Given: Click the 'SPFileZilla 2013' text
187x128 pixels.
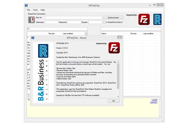Looking at the screenshot, I should [x=62, y=43].
